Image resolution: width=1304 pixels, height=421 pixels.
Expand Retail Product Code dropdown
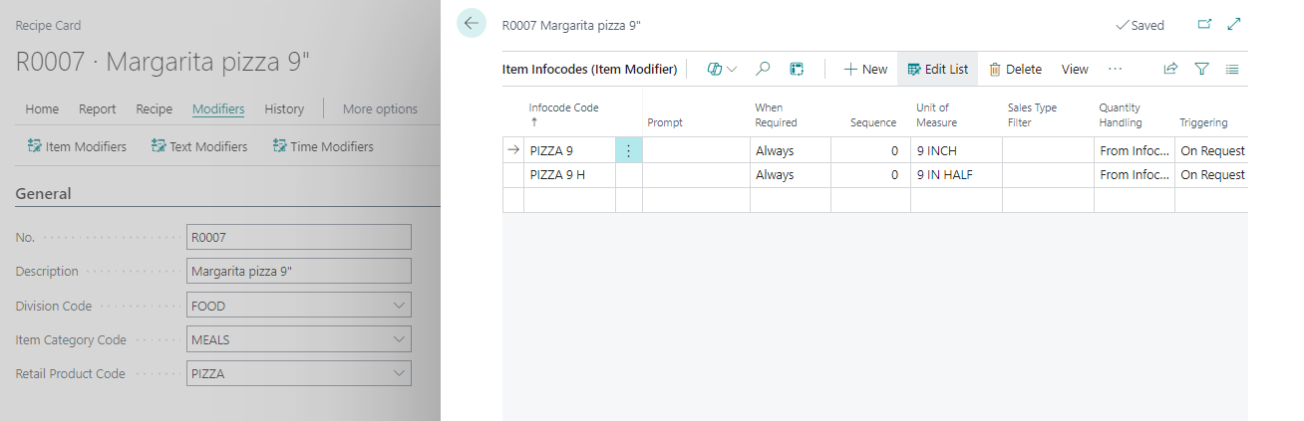400,373
